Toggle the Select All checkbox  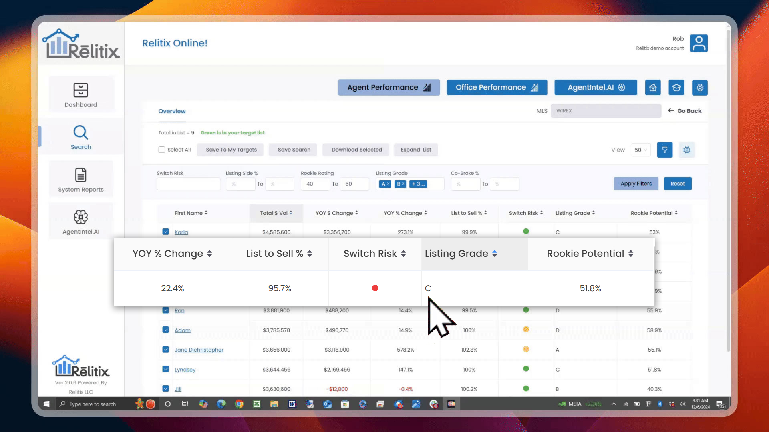click(x=162, y=150)
